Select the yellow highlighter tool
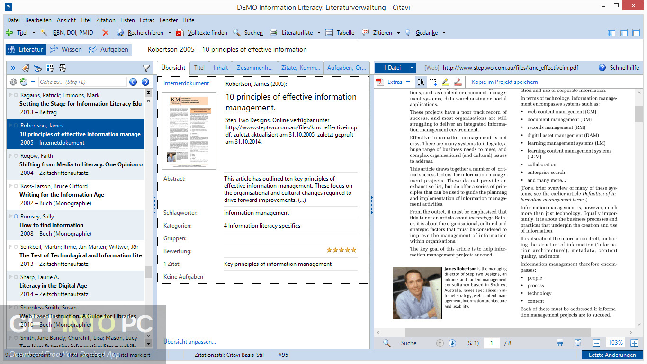The width and height of the screenshot is (647, 364). (445, 82)
